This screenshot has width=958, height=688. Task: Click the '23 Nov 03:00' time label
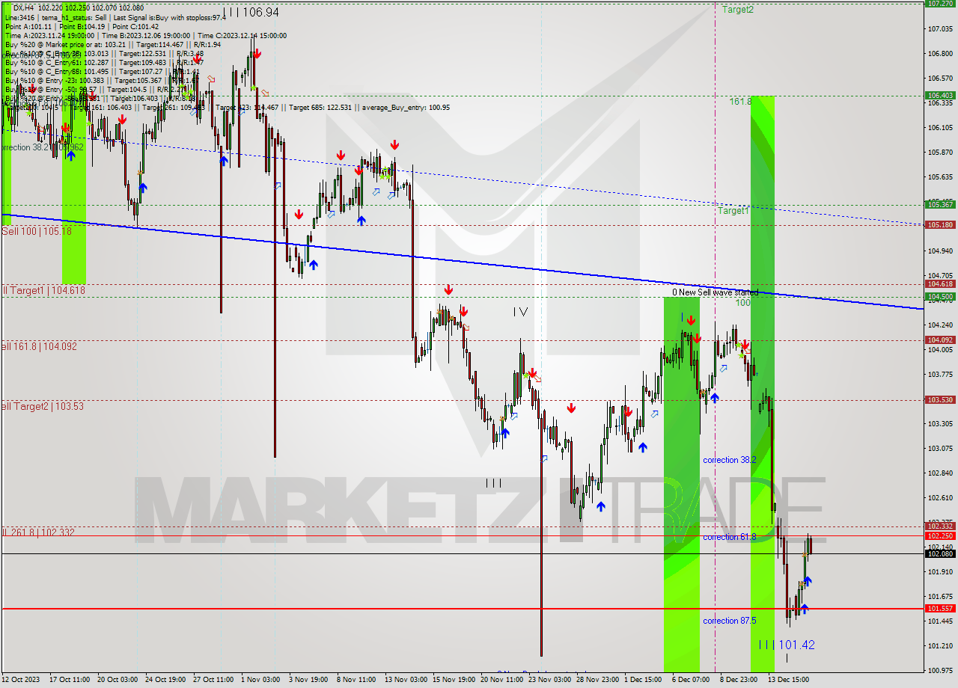coord(549,680)
